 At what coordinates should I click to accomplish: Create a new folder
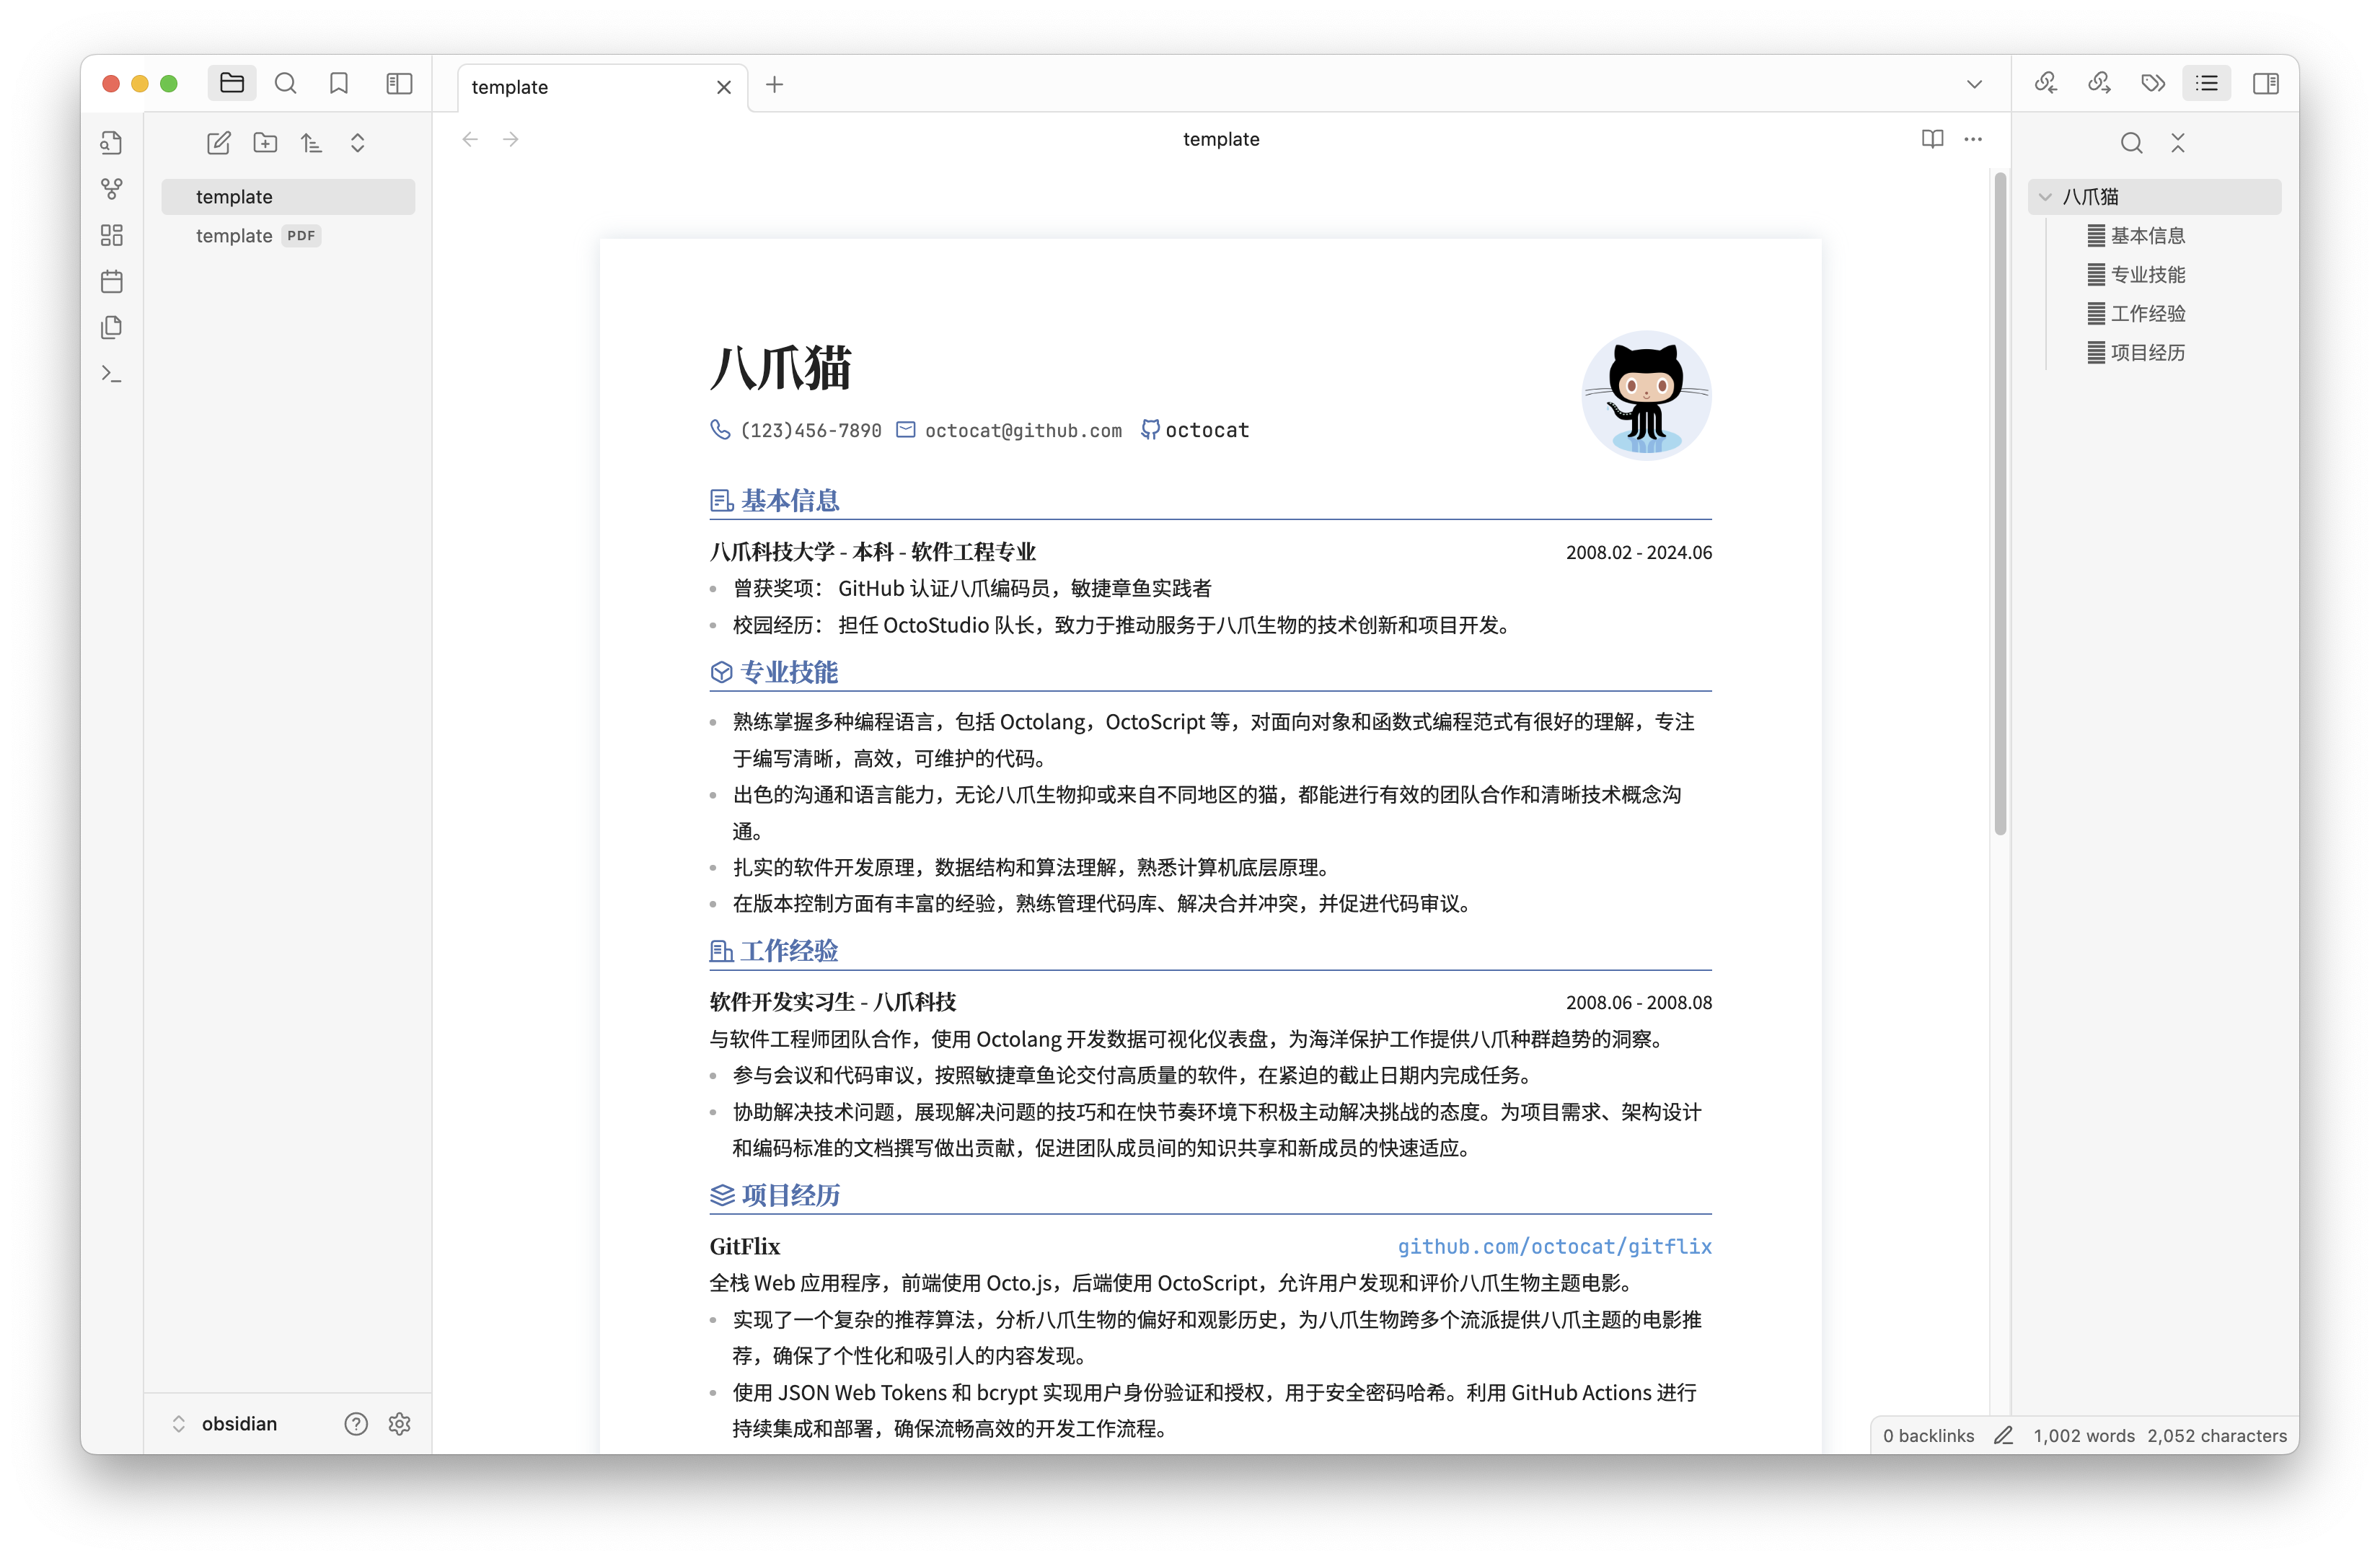pos(265,143)
